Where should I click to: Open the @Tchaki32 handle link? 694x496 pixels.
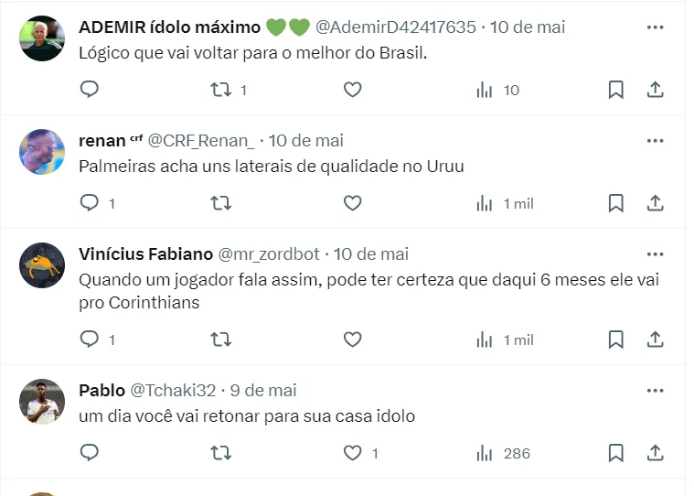(x=173, y=391)
